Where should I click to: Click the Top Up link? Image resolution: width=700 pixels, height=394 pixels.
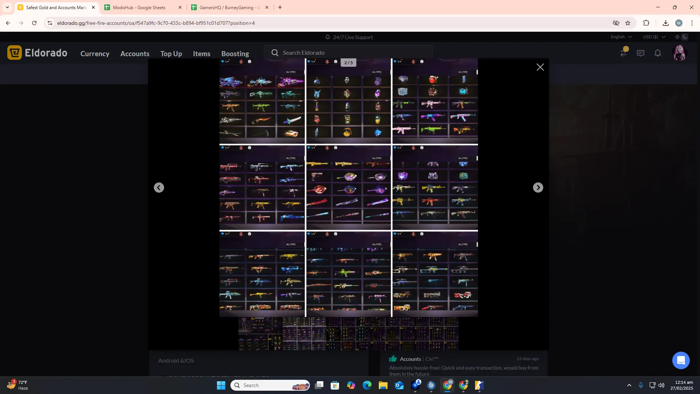(171, 54)
